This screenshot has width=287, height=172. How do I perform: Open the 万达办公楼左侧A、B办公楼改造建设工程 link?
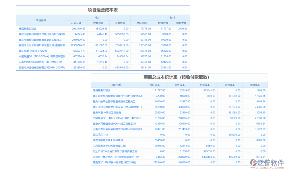click(116, 157)
